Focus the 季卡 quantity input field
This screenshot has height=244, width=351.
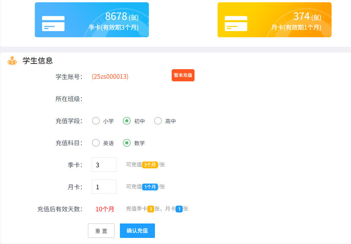tap(104, 165)
